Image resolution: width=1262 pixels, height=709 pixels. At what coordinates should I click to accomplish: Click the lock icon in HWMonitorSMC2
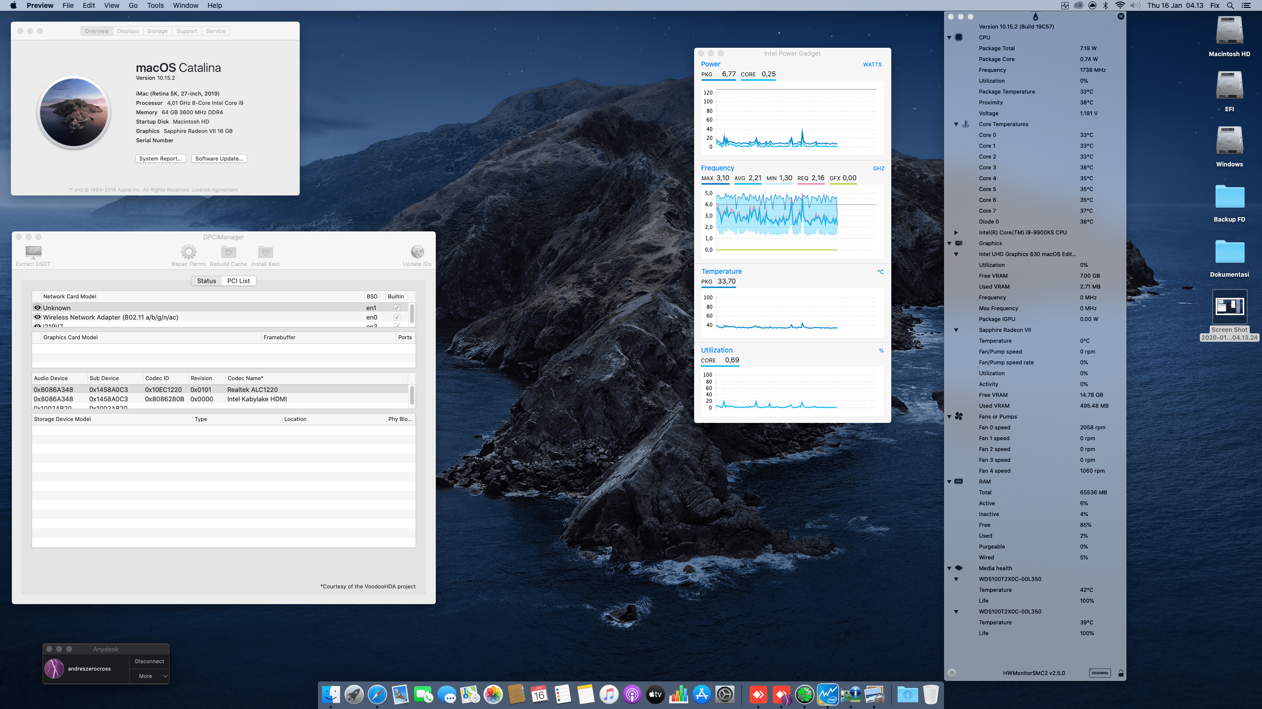(x=1121, y=673)
